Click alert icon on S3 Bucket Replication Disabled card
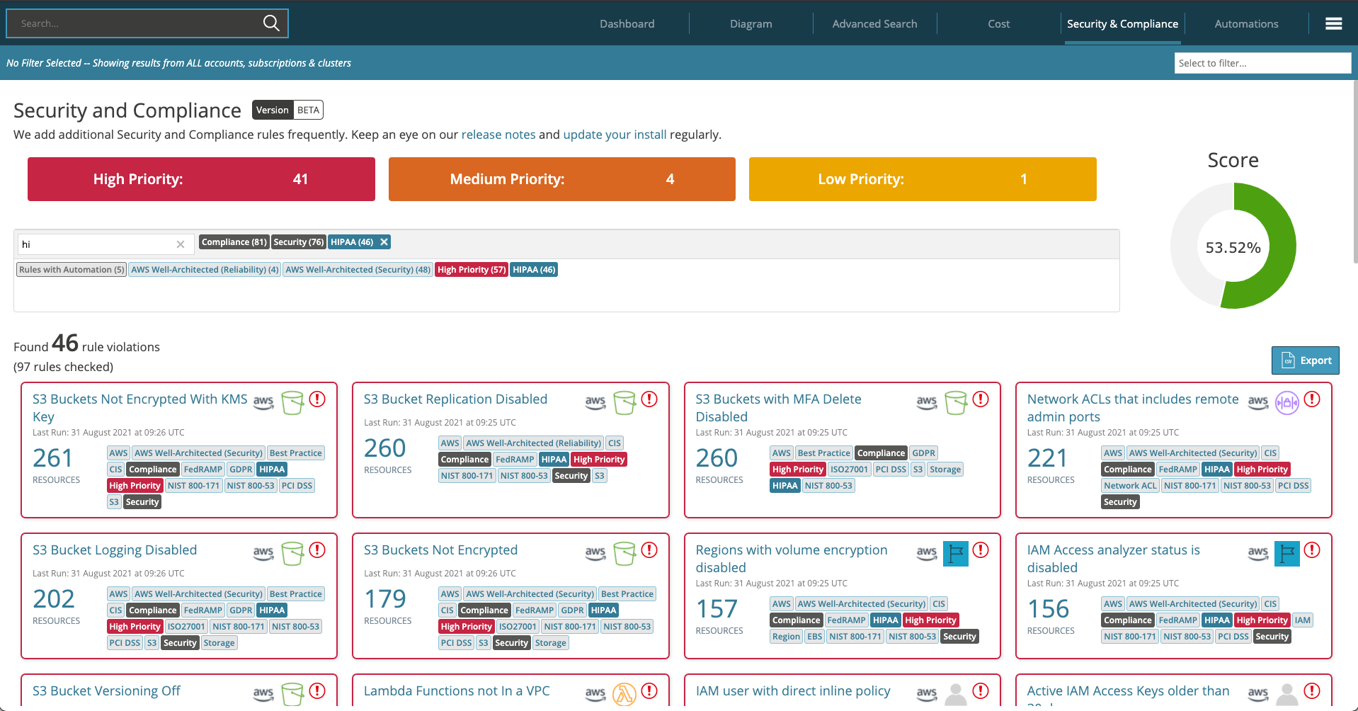The height and width of the screenshot is (711, 1358). (649, 399)
